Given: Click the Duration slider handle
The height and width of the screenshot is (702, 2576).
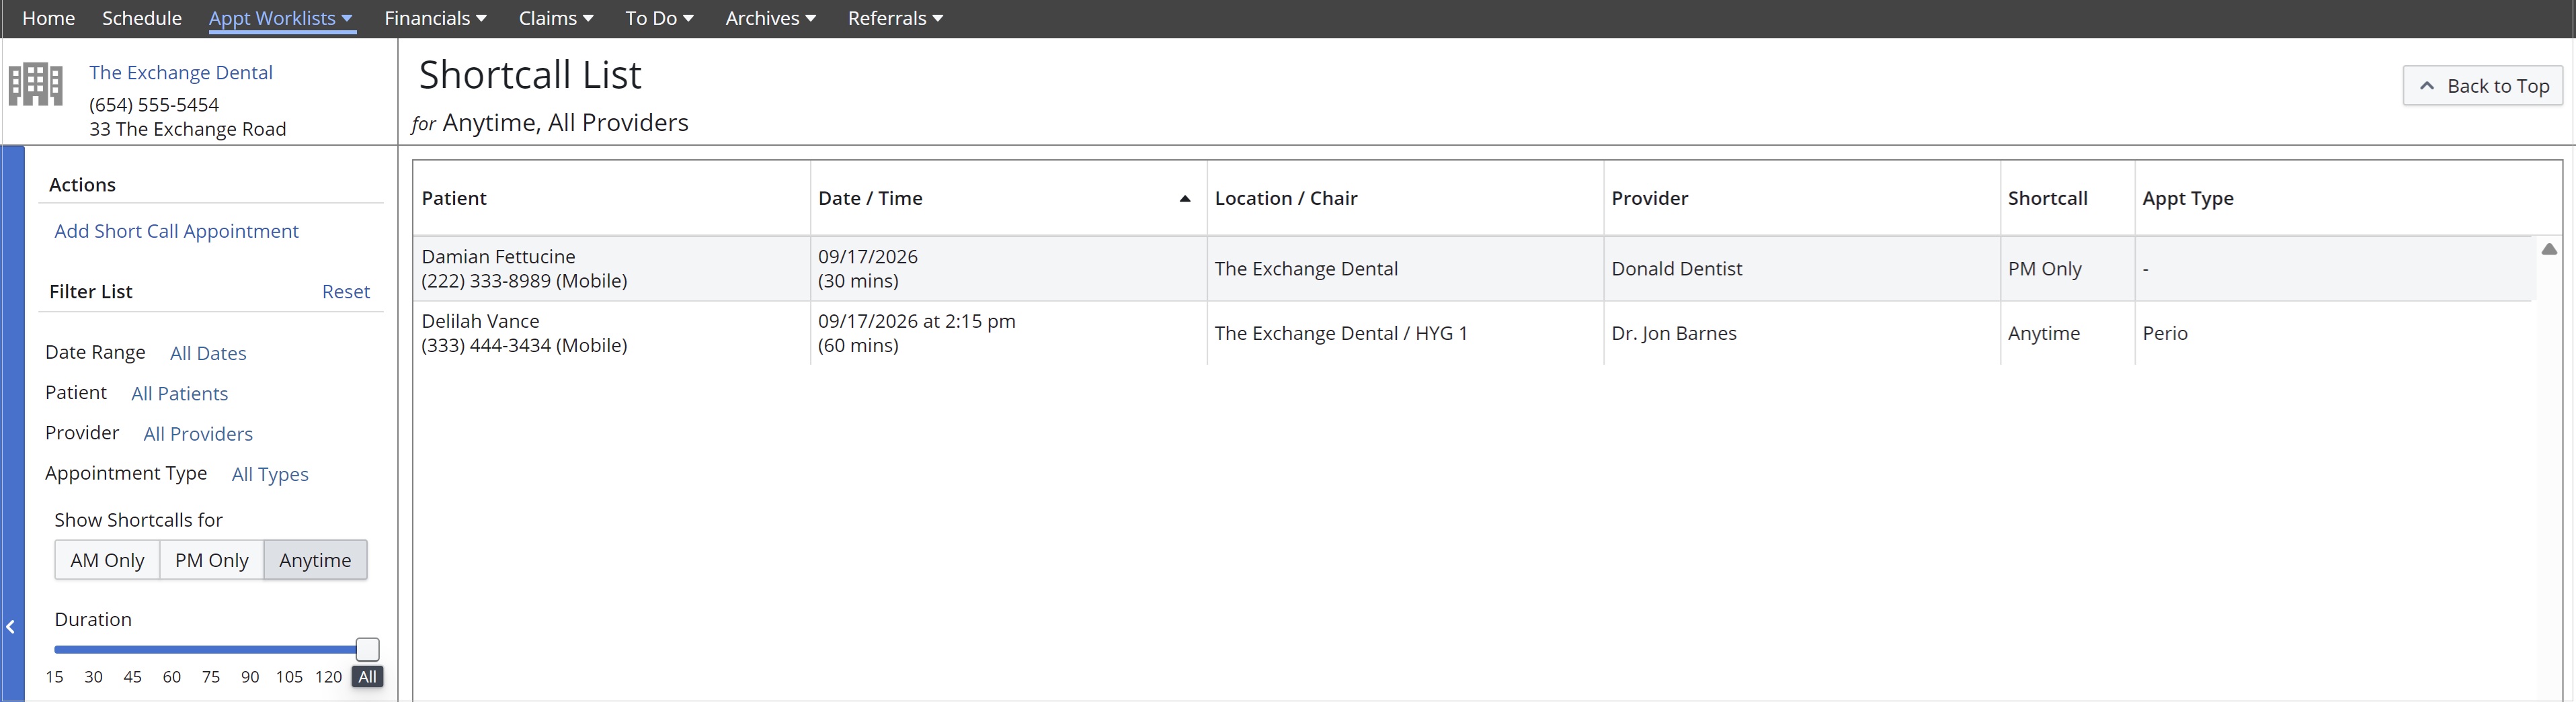Looking at the screenshot, I should [368, 649].
